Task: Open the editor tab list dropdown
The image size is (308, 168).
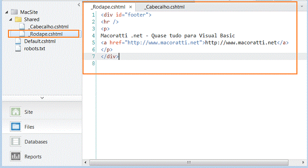Action: click(x=302, y=7)
